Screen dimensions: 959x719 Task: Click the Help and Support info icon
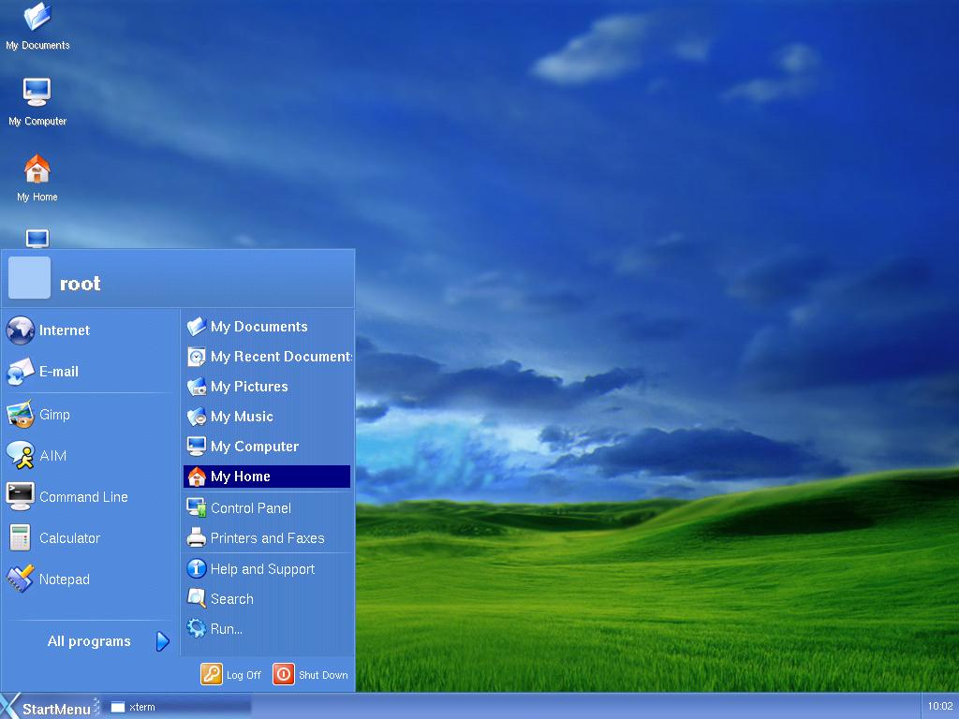click(197, 568)
